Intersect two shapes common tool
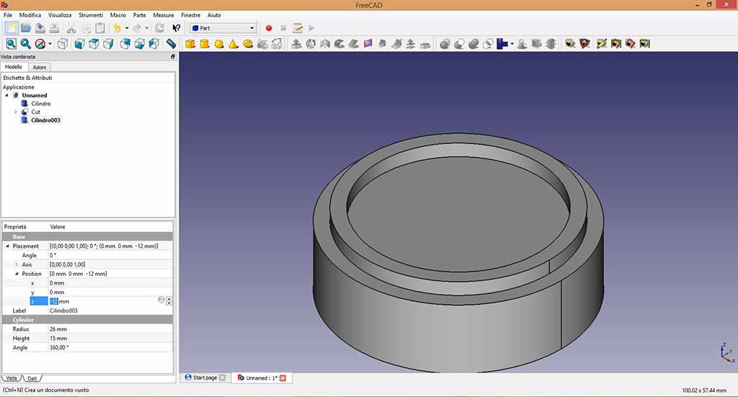Image resolution: width=738 pixels, height=397 pixels. [488, 44]
